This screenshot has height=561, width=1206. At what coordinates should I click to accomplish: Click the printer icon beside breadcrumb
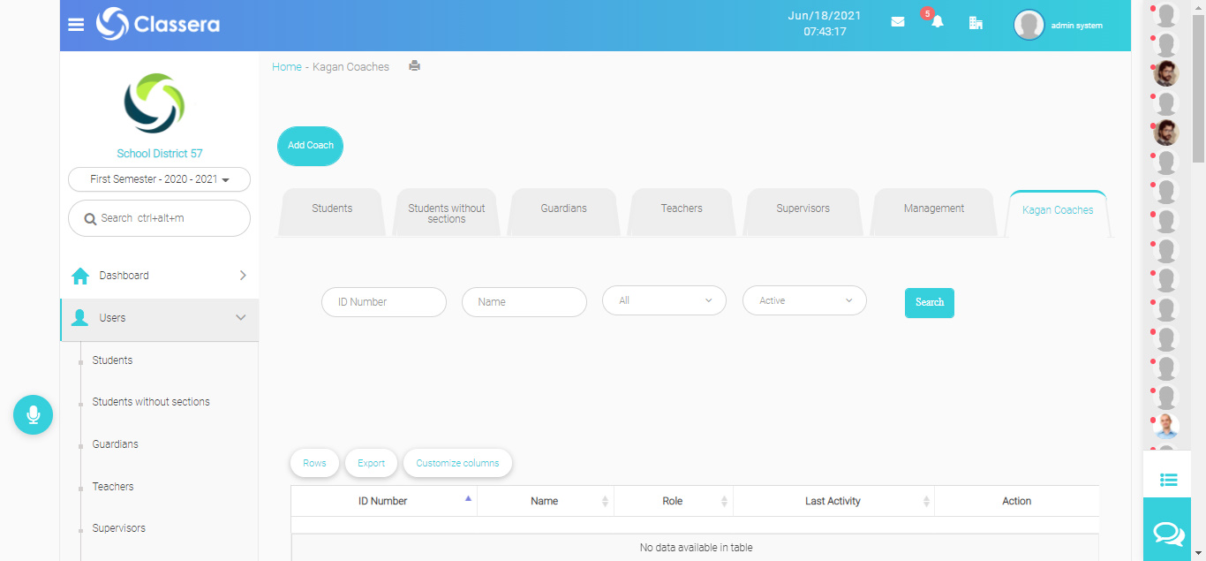point(414,66)
